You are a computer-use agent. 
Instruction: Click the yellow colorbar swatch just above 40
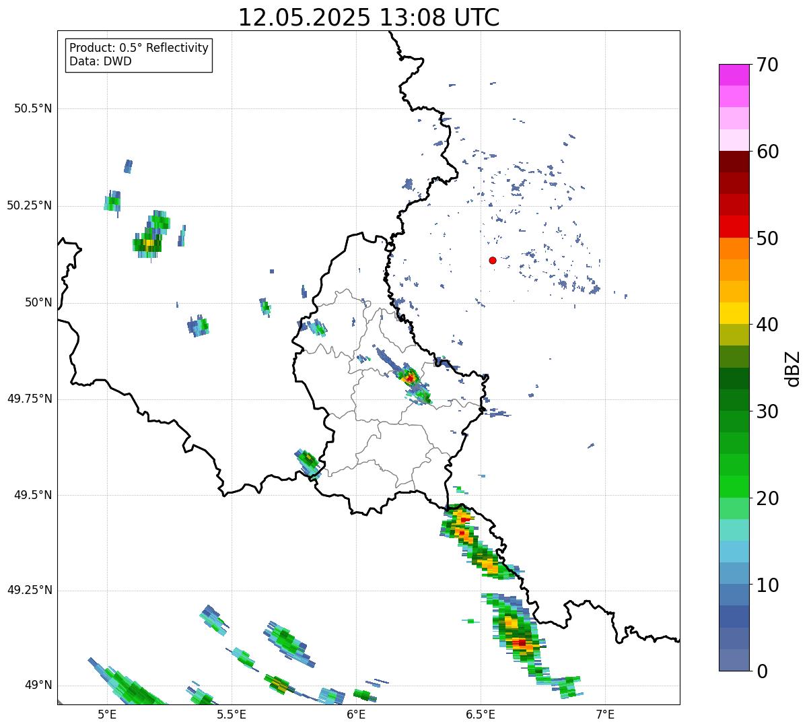(734, 313)
